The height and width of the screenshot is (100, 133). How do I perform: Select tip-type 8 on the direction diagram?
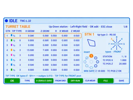(117, 37)
